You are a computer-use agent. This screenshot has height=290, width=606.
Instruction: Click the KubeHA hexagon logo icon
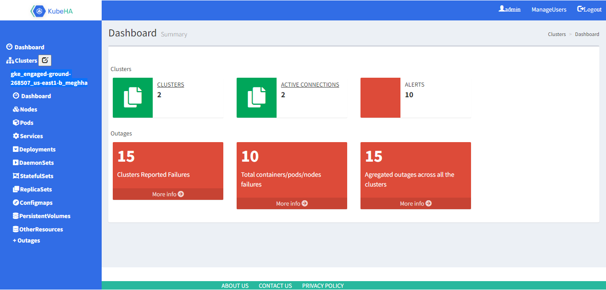(x=39, y=11)
